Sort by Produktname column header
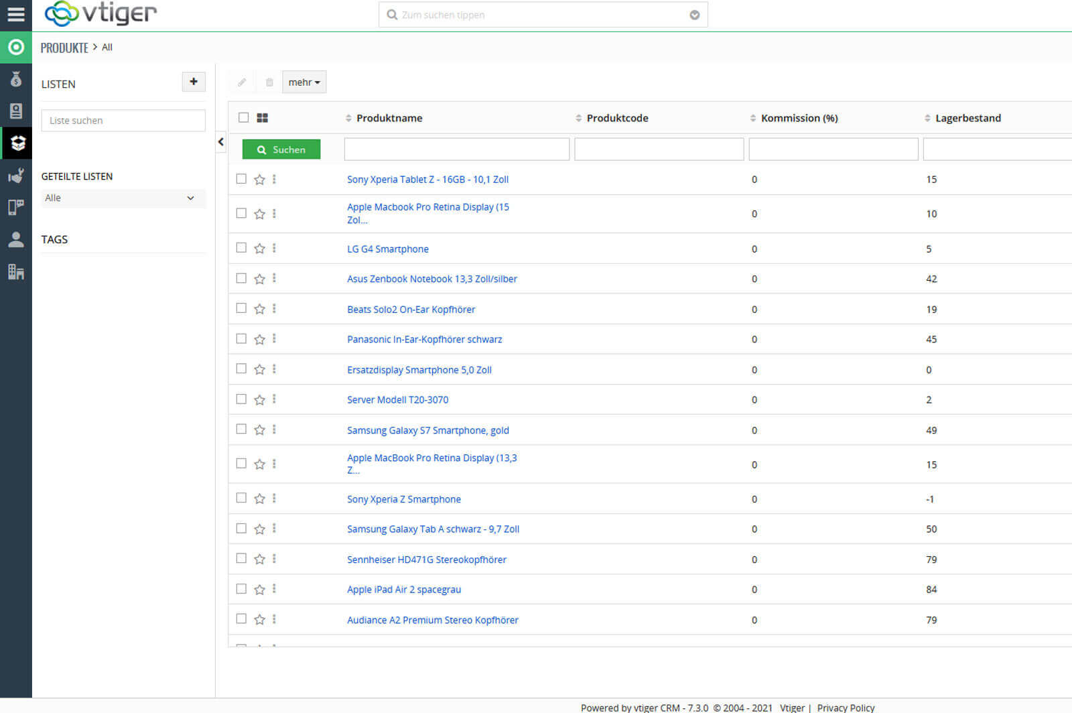 click(x=389, y=118)
